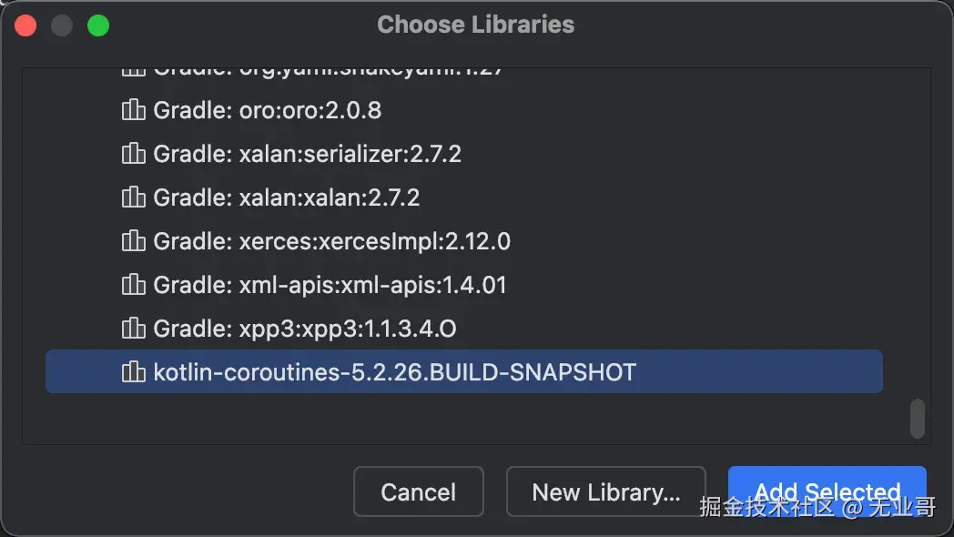Click the green zoom window button

coord(98,25)
